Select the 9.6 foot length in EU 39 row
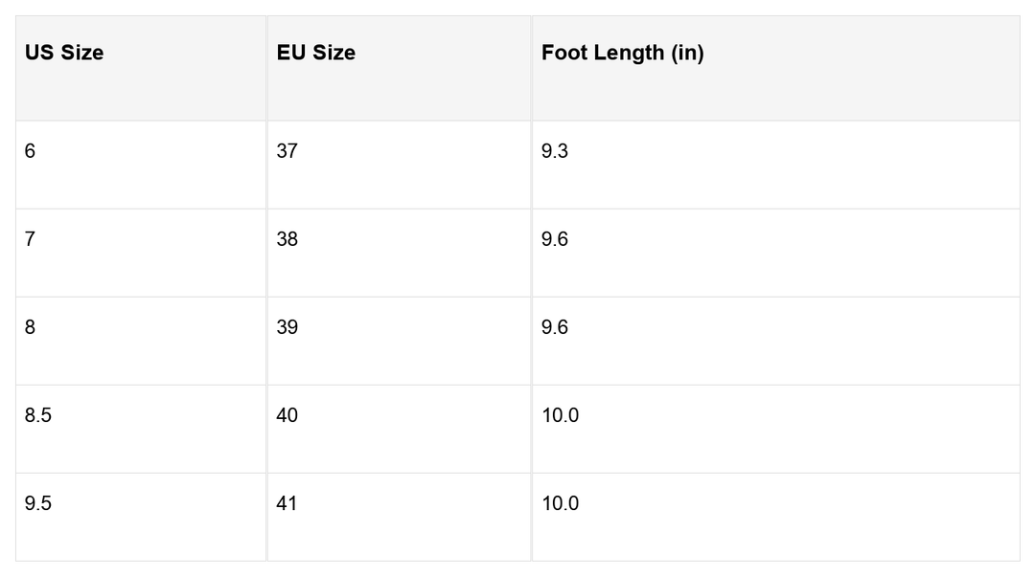The image size is (1035, 576). click(555, 327)
